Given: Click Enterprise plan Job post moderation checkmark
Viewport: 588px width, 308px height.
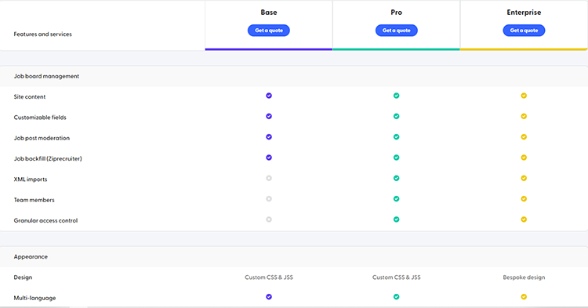Looking at the screenshot, I should click(524, 137).
